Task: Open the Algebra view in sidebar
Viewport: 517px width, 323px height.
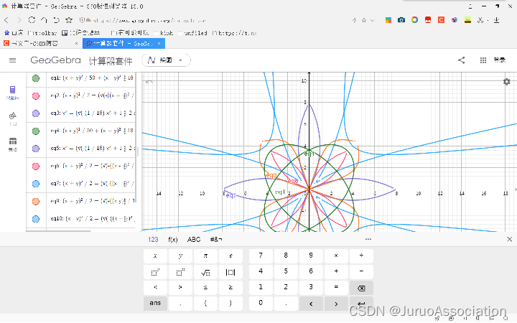Action: pos(12,93)
